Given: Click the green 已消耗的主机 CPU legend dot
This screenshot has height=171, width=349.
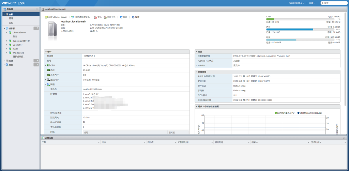Looking at the screenshot, I should pos(276,113).
